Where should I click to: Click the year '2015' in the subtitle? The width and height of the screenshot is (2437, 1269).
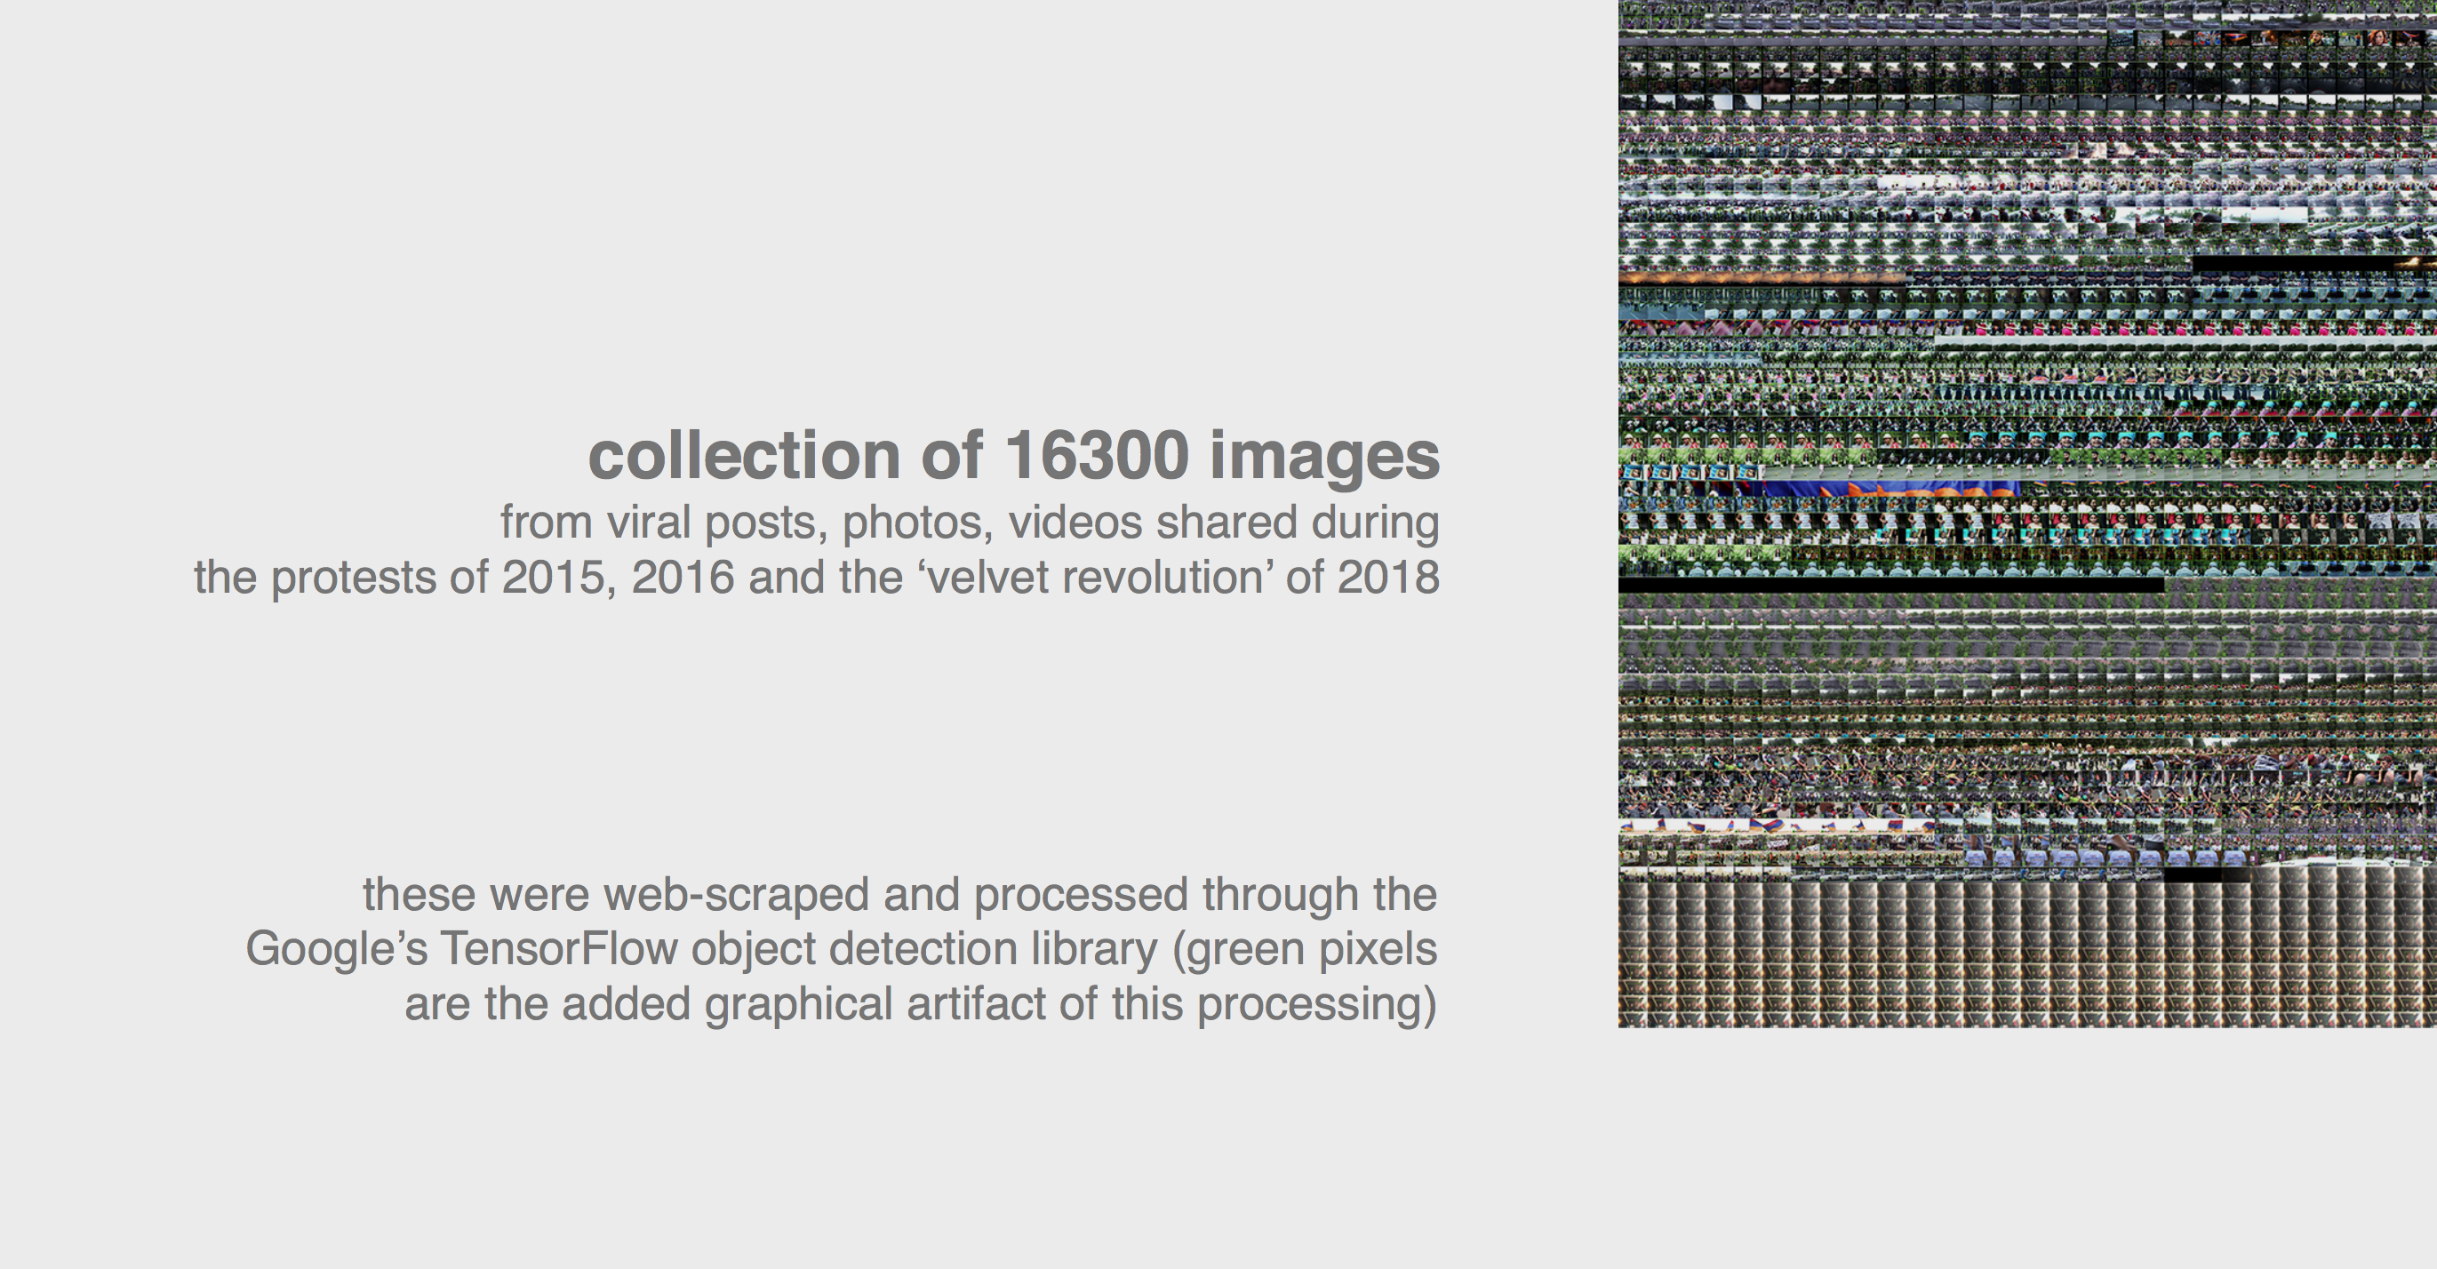coord(552,577)
